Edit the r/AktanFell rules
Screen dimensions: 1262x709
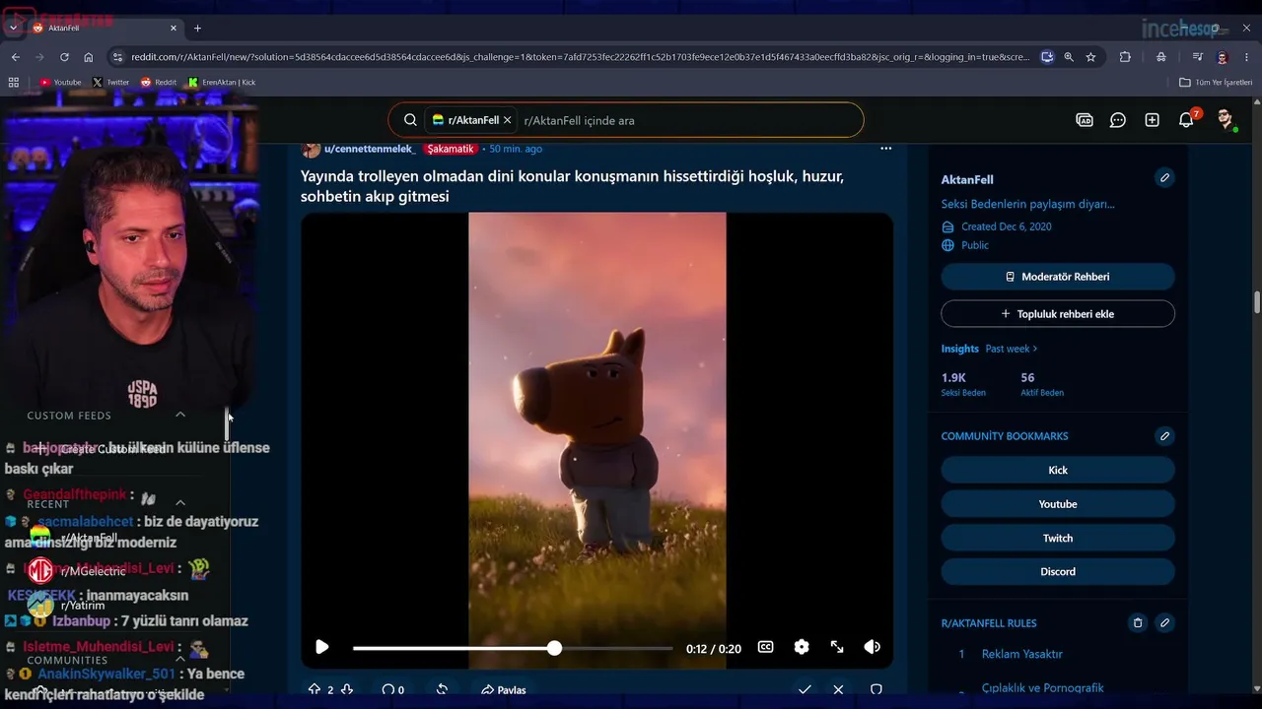click(1164, 623)
